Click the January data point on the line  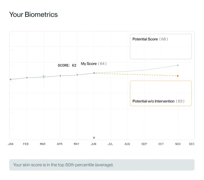(11, 79)
